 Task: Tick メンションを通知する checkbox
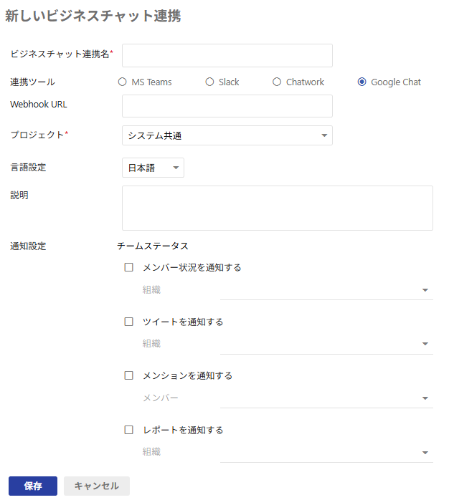[128, 375]
